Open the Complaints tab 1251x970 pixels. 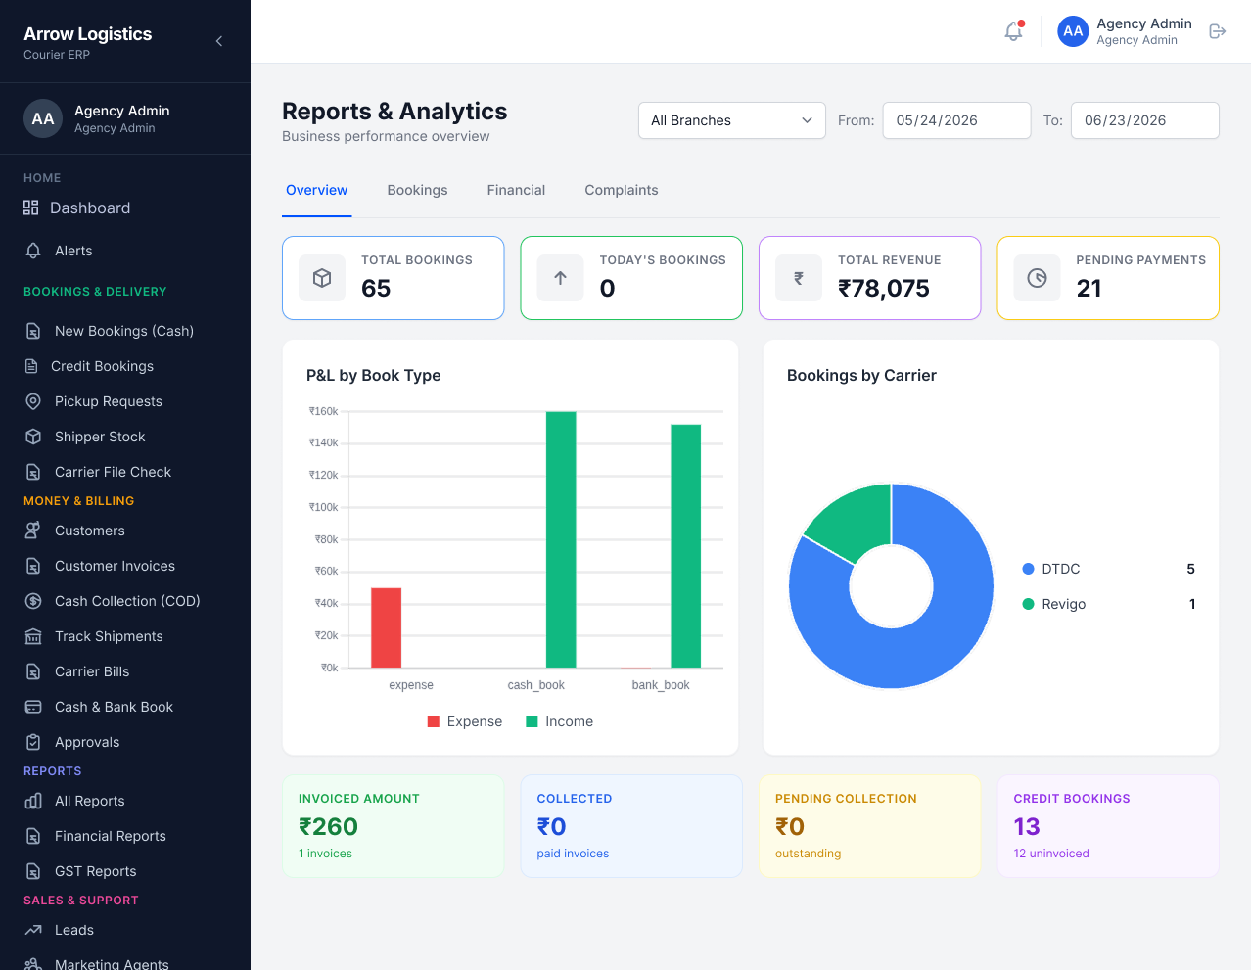click(x=622, y=190)
